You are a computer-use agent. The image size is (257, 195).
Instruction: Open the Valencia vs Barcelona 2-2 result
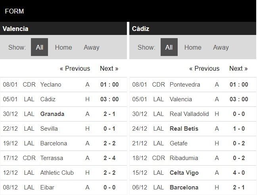tap(63, 143)
